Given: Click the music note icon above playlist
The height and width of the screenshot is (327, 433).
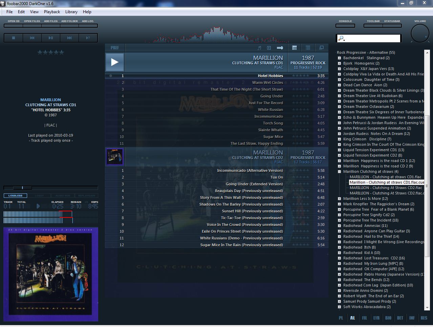Looking at the screenshot, I should coord(260,48).
